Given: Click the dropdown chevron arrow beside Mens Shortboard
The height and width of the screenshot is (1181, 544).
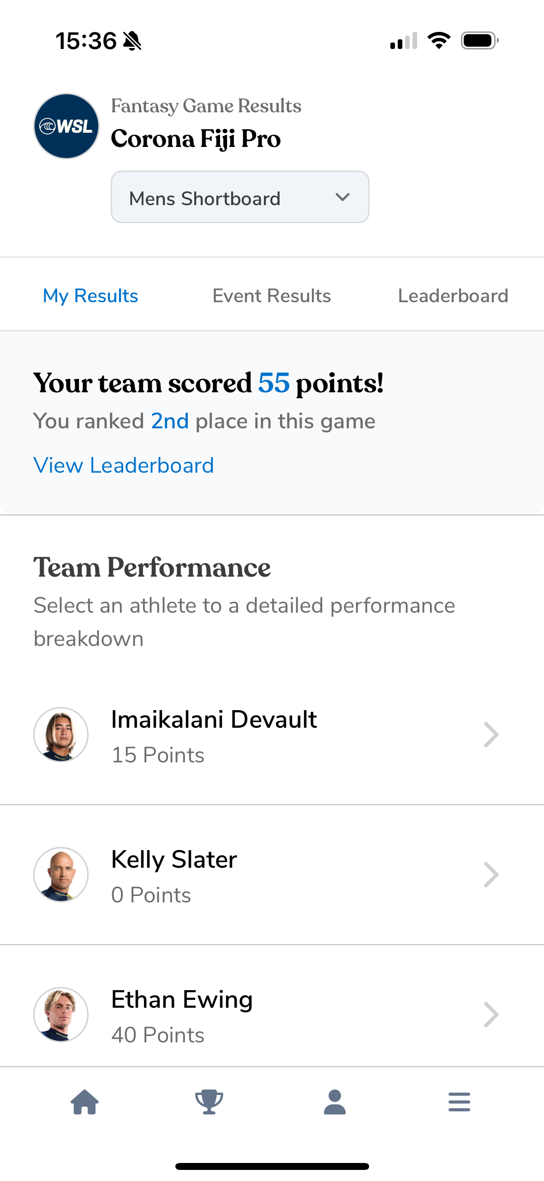Looking at the screenshot, I should 342,197.
